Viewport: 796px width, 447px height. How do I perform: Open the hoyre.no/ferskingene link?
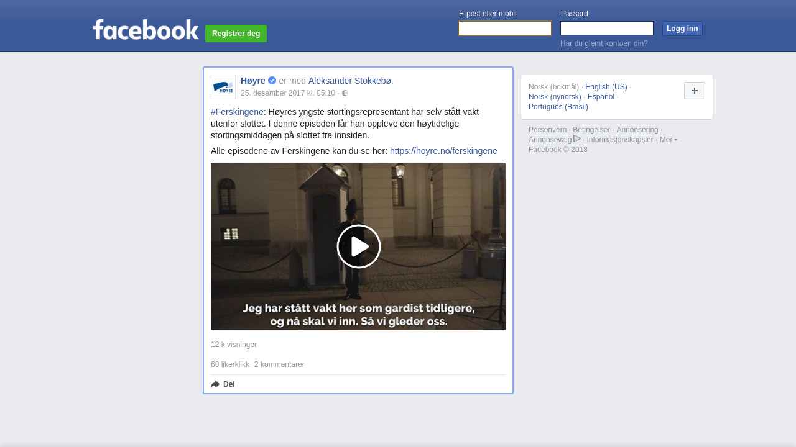[x=443, y=151]
